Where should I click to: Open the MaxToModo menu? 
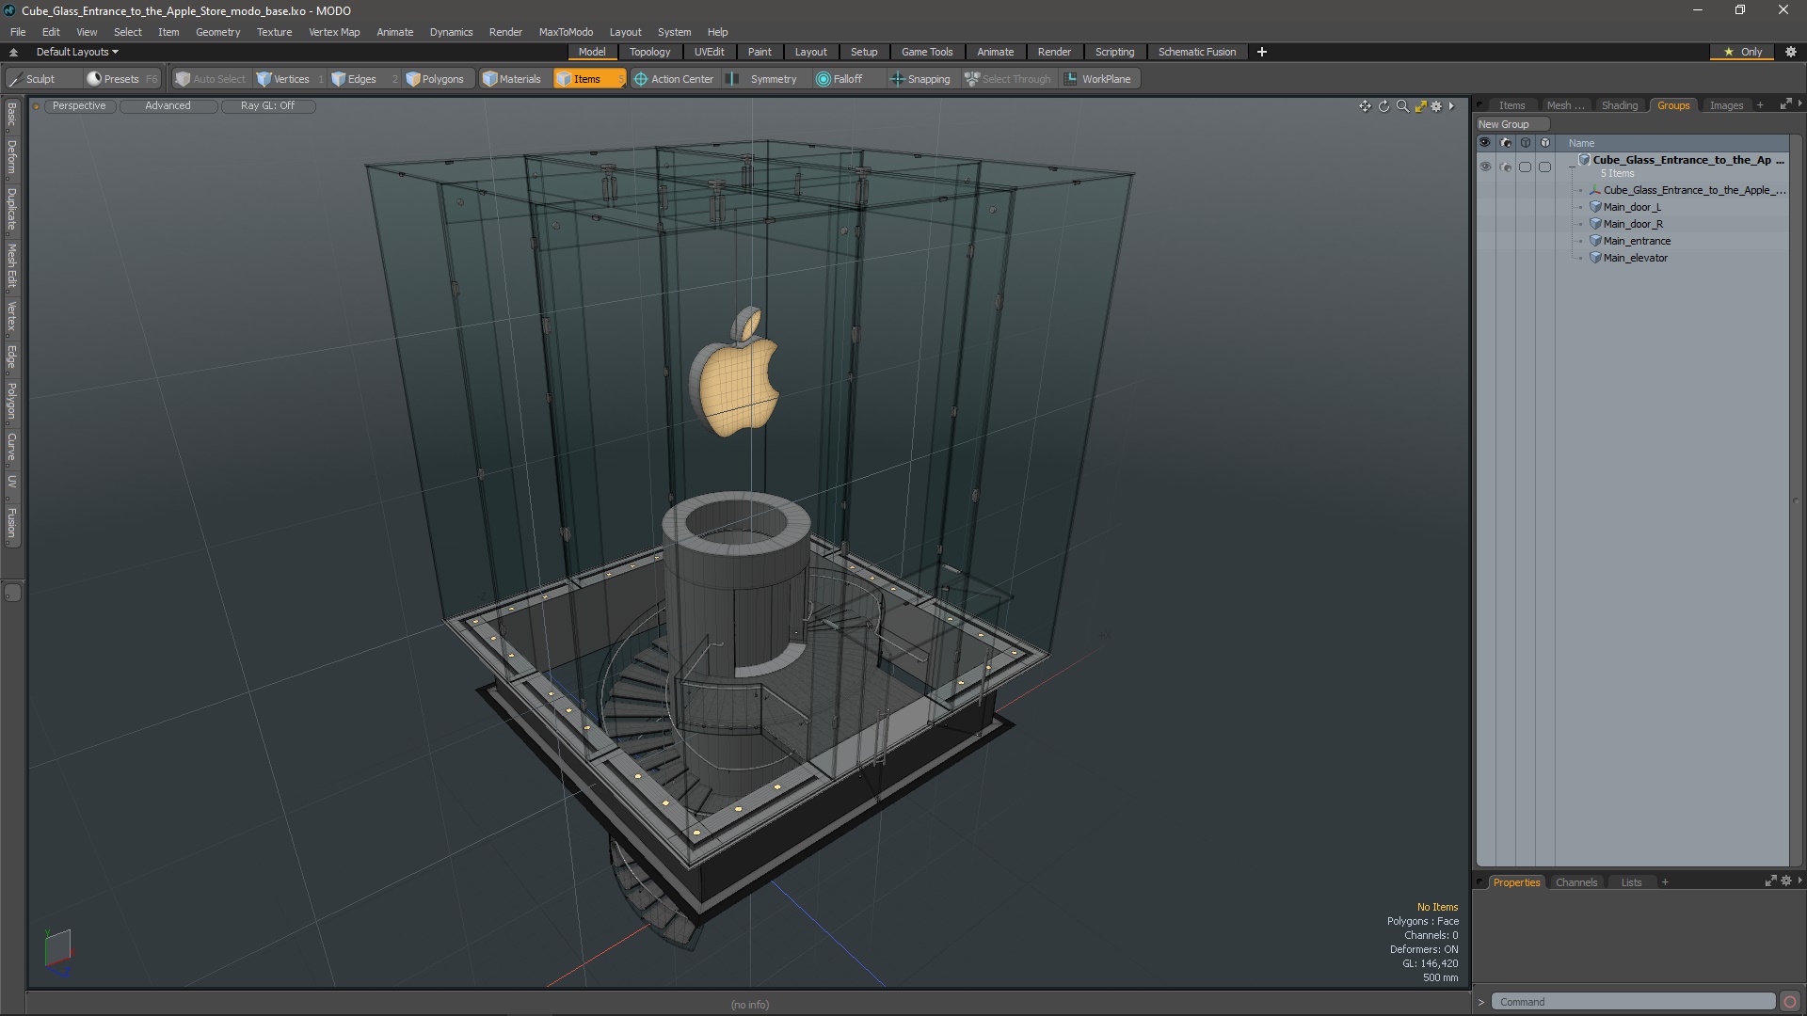tap(566, 32)
